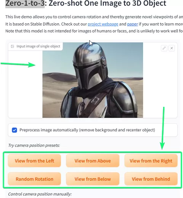Click the Preprocess image automatically label text
This screenshot has height=198, width=183.
(x=87, y=130)
